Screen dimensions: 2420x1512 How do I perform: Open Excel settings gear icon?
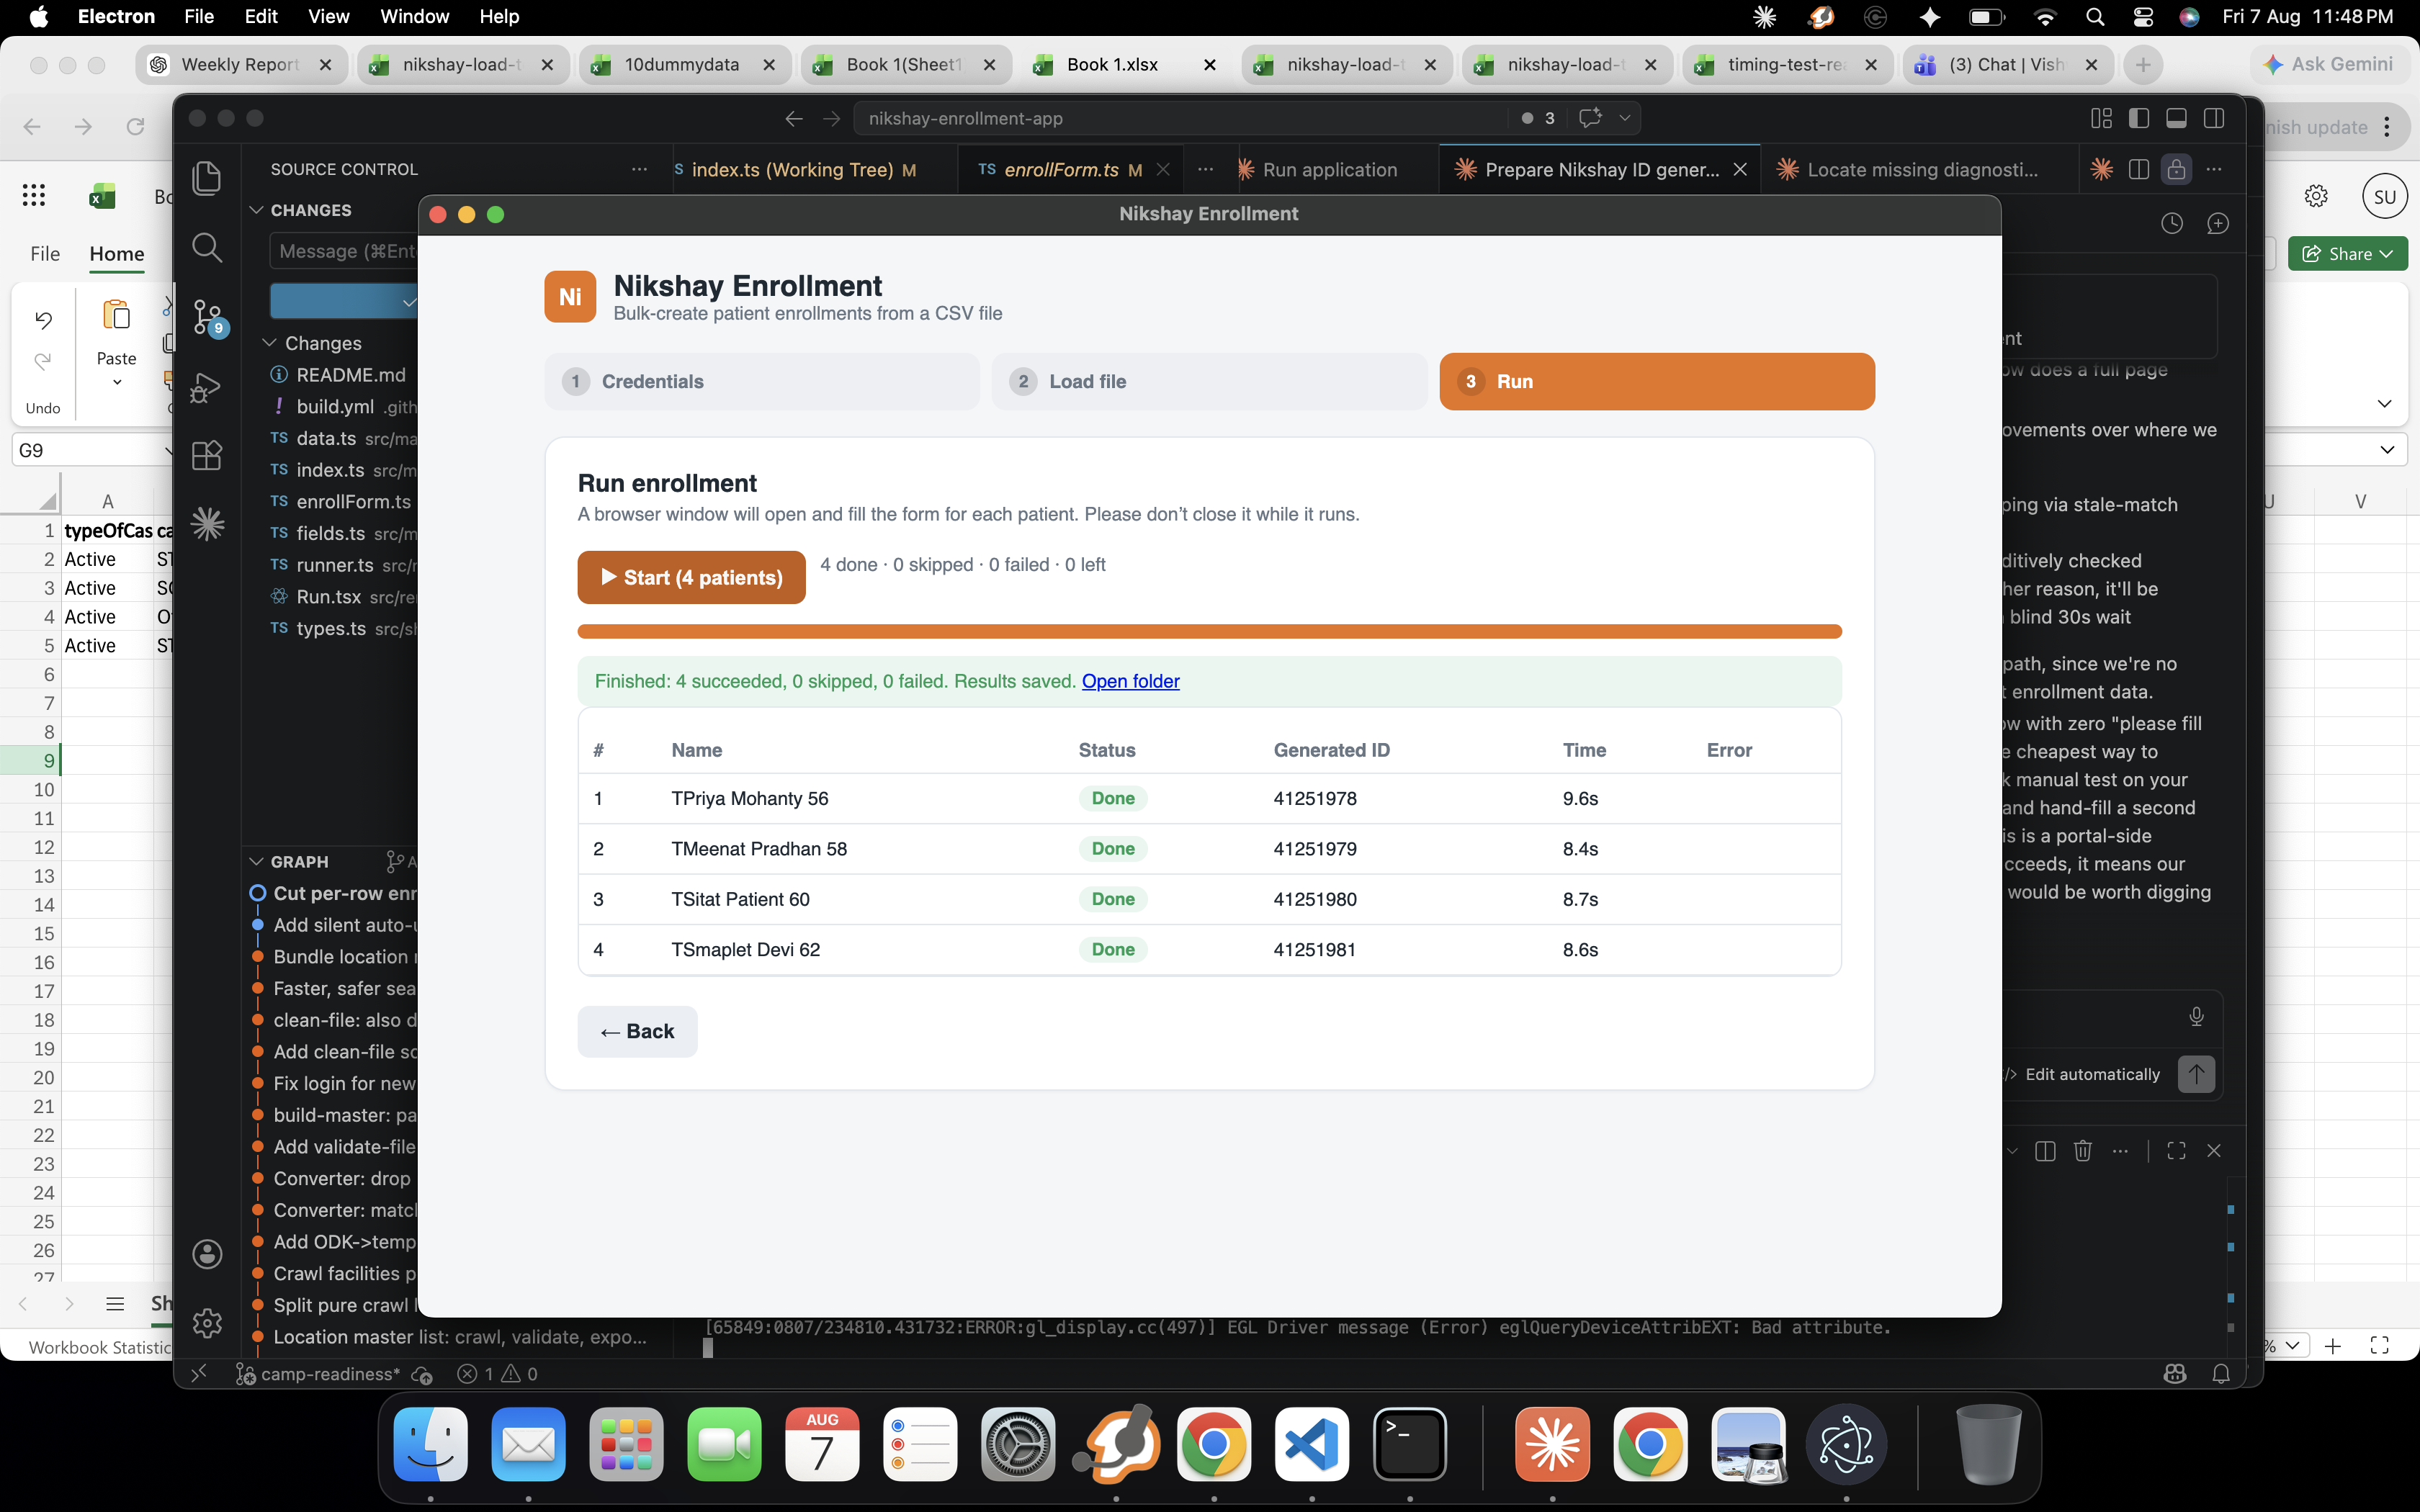pyautogui.click(x=2316, y=196)
